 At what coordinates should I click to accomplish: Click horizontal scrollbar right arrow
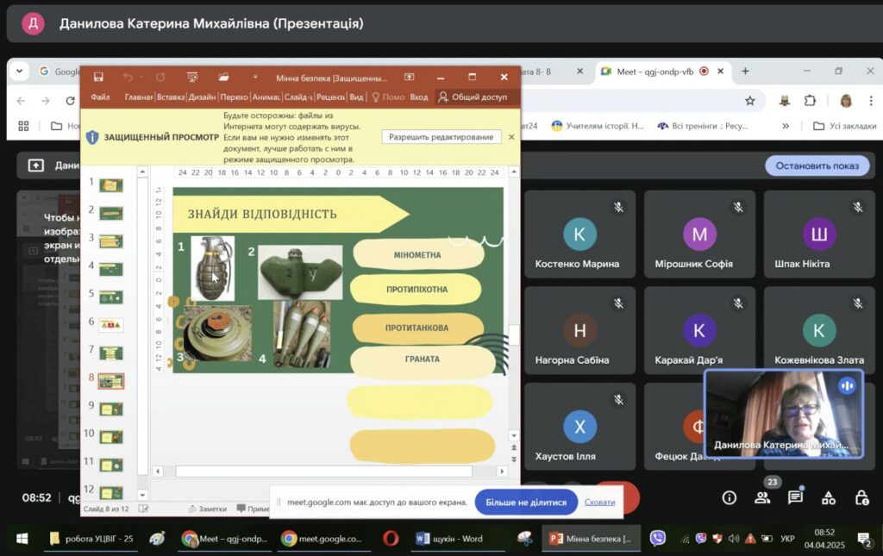click(x=502, y=471)
